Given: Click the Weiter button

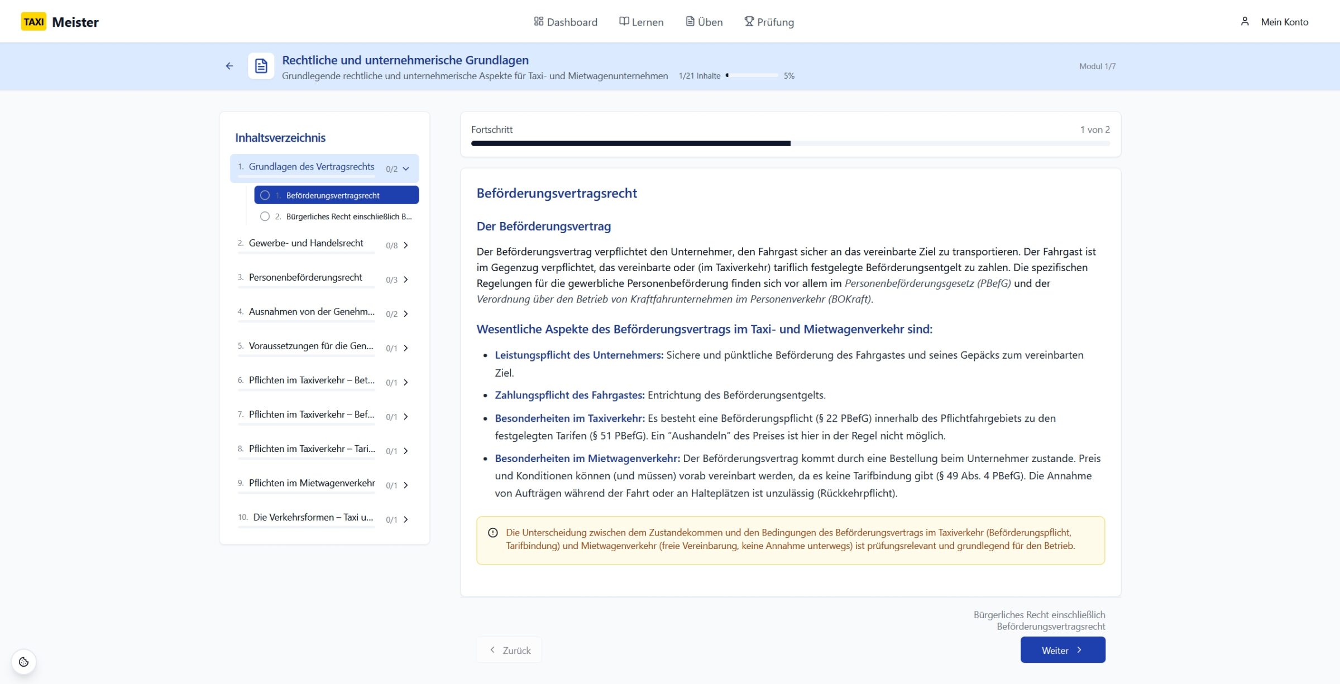Looking at the screenshot, I should 1062,650.
